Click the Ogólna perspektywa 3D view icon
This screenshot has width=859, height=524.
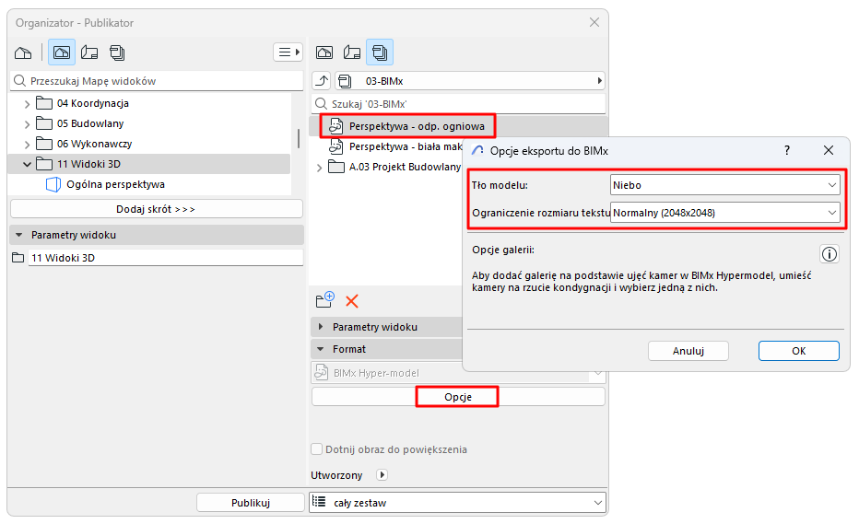click(53, 184)
